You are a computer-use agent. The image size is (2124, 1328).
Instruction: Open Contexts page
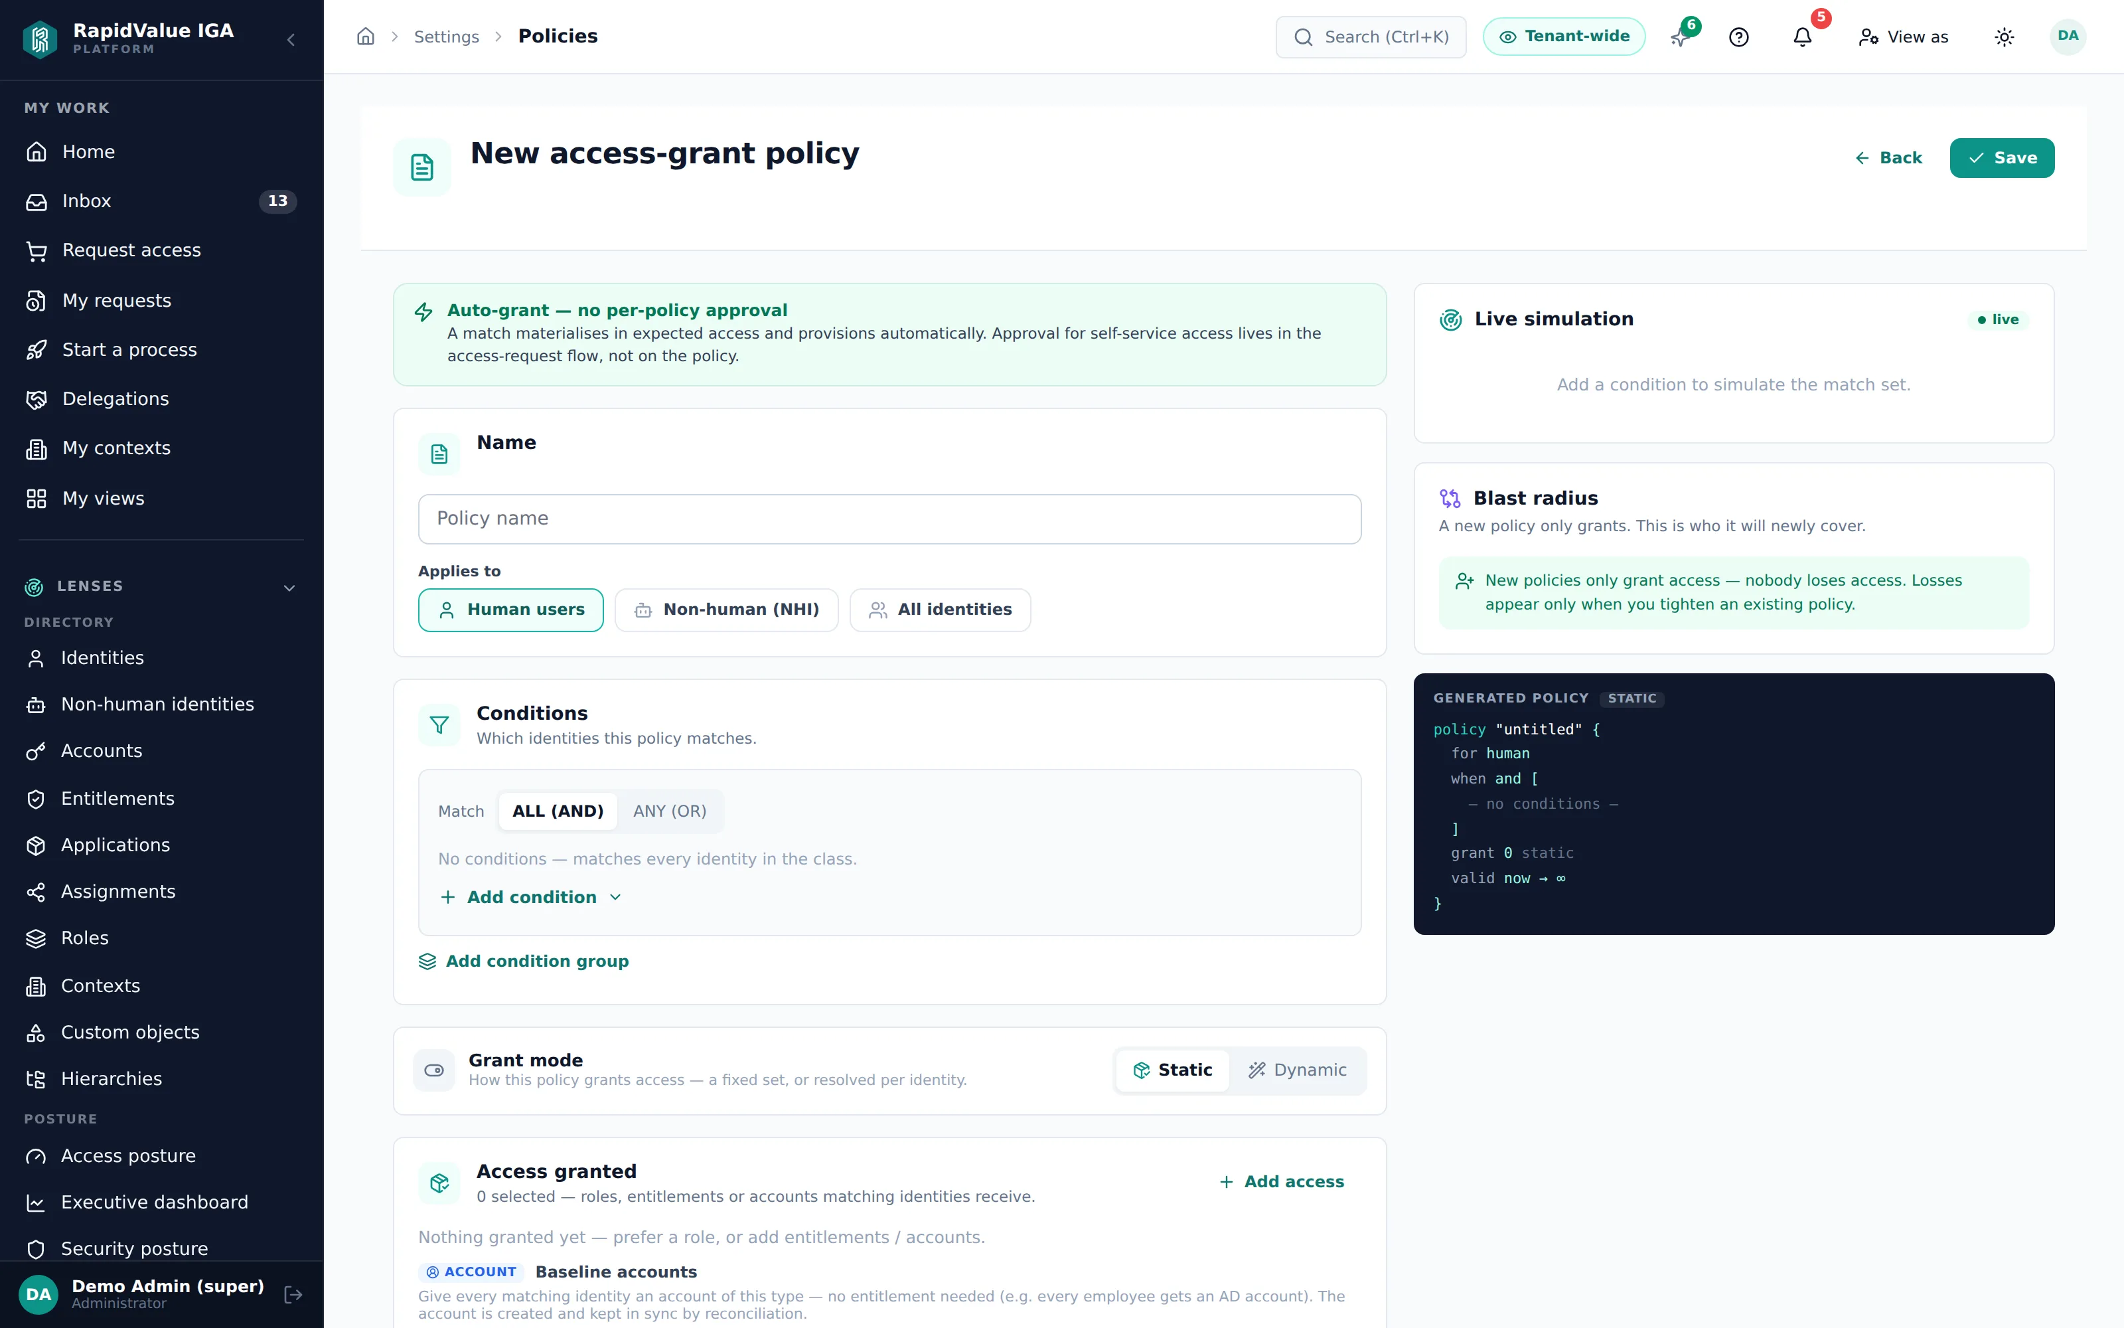161,985
